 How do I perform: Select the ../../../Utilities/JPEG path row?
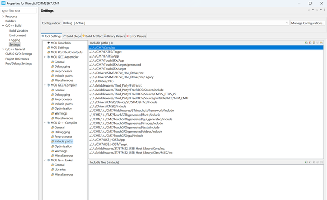pyautogui.click(x=206, y=81)
